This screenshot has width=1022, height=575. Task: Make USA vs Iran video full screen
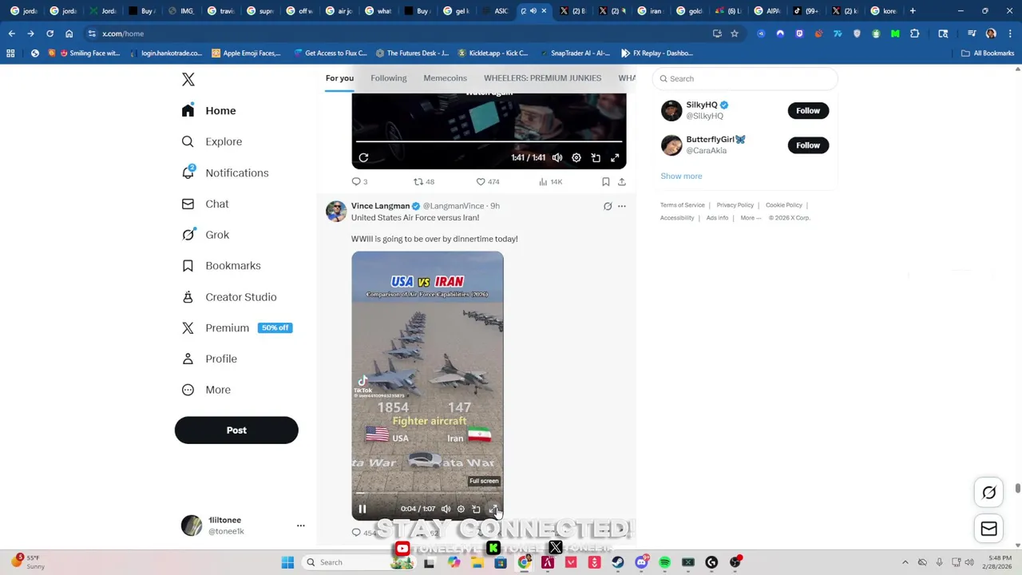(492, 509)
